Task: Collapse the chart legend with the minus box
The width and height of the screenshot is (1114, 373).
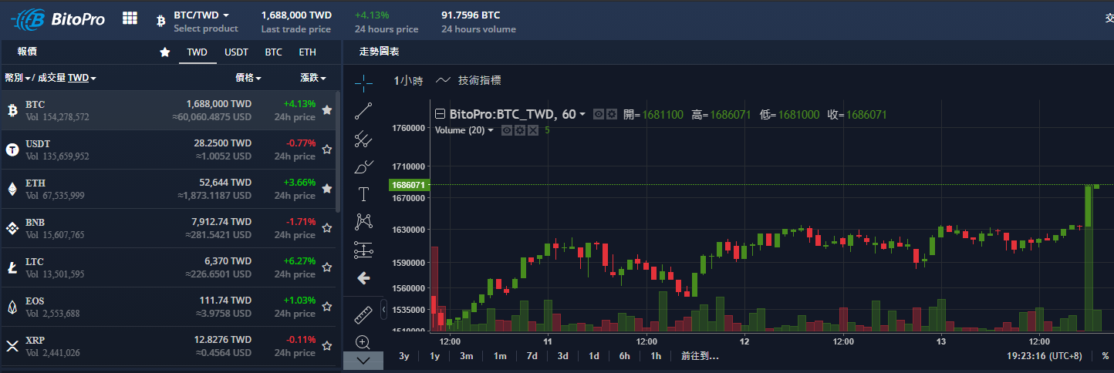Action: click(x=441, y=114)
